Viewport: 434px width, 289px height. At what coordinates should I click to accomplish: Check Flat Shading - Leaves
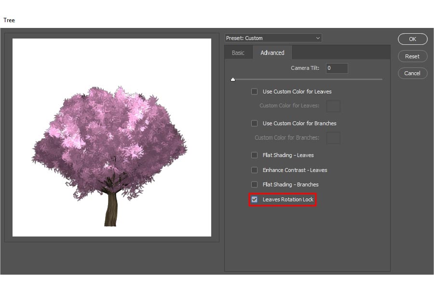254,155
